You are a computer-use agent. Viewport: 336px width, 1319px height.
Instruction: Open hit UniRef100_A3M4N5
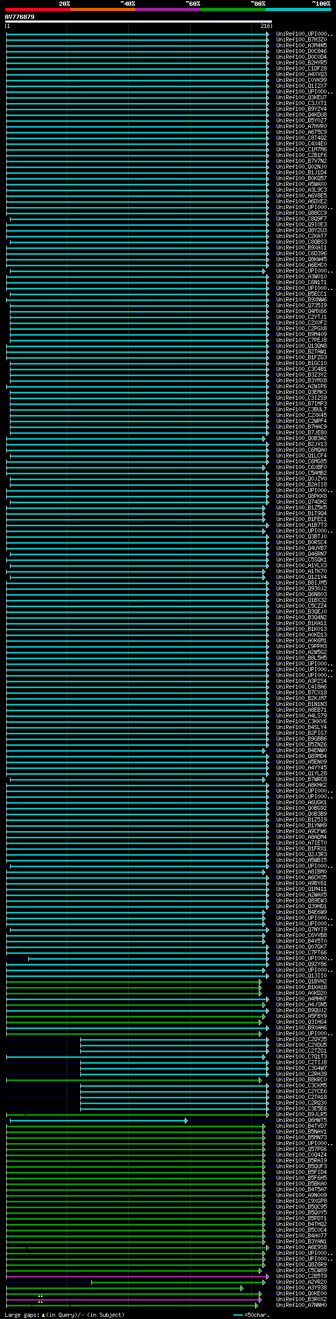tap(301, 45)
